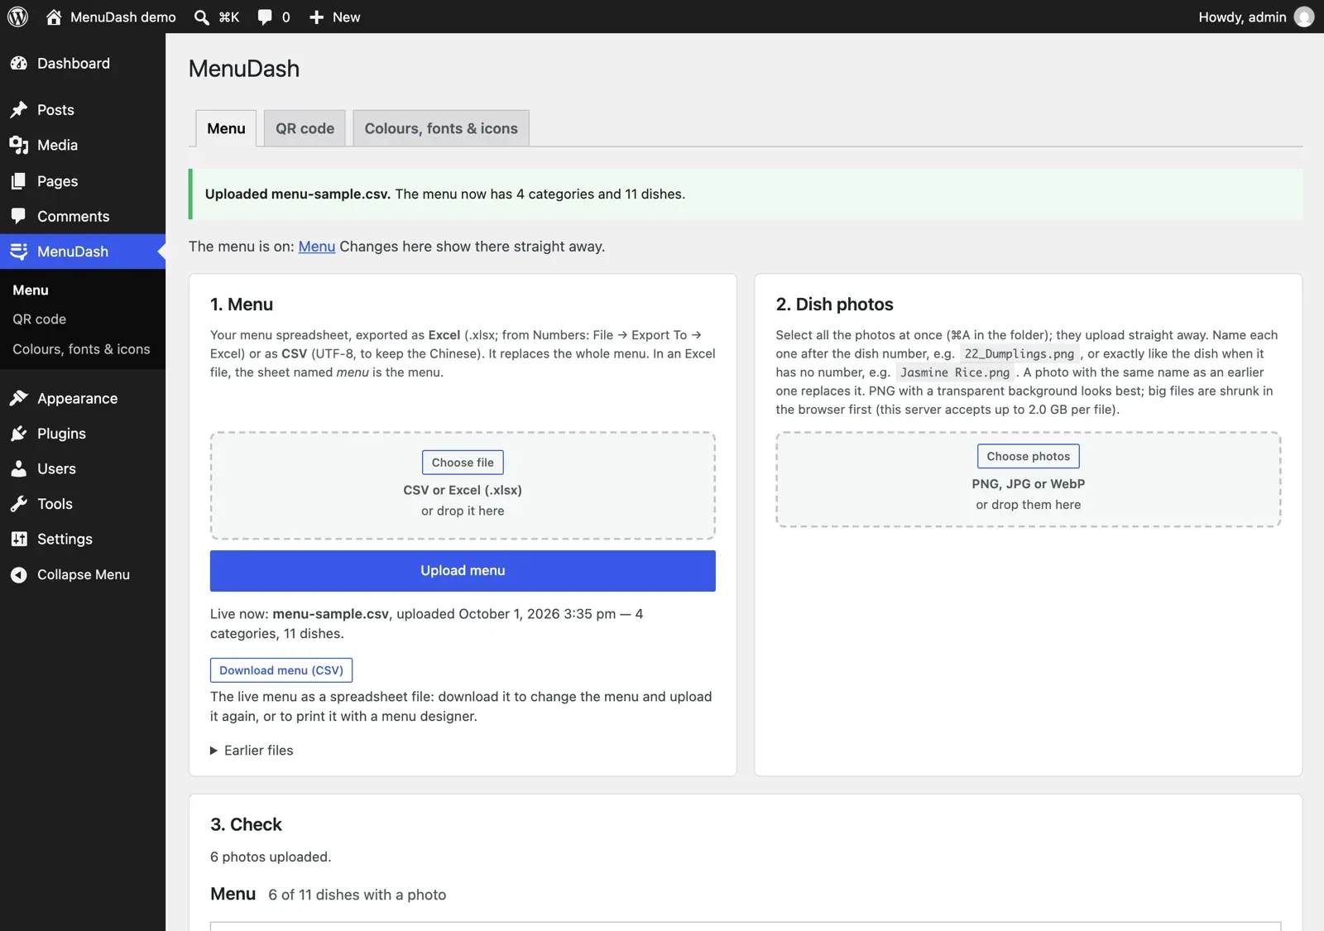
Task: Click Howdy, admin account text
Action: coord(1242,17)
